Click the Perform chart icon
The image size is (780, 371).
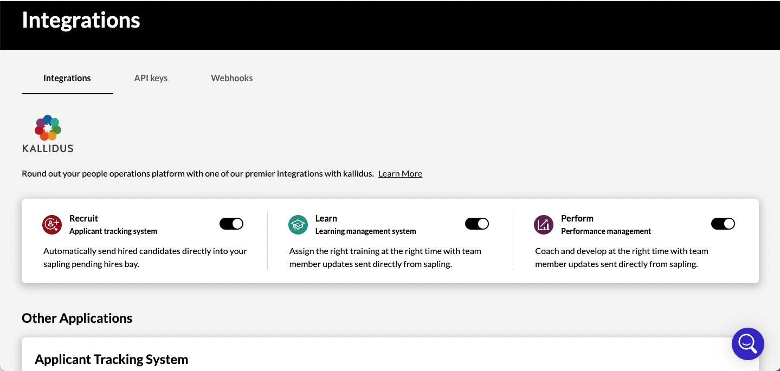(x=543, y=224)
